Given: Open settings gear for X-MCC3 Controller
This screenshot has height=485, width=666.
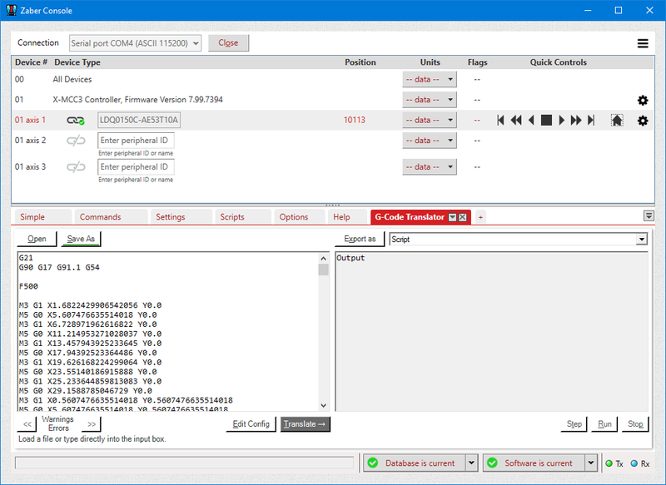Looking at the screenshot, I should pos(643,100).
